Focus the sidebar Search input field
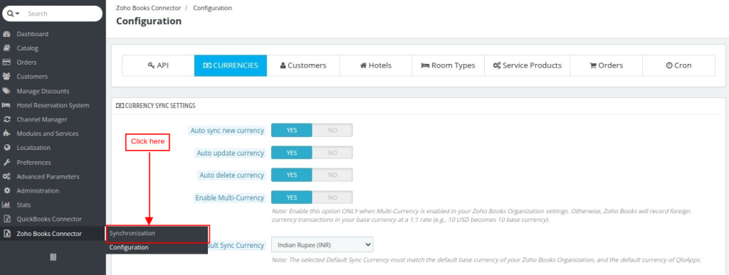This screenshot has width=729, height=275. tap(63, 14)
